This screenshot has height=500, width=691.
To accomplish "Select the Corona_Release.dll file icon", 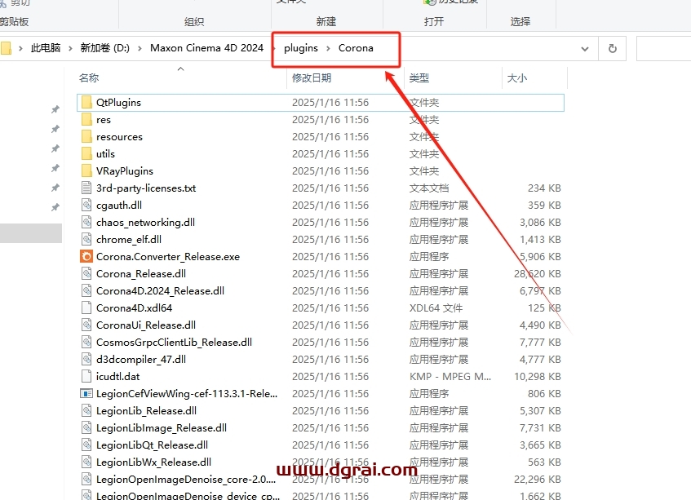I will click(x=86, y=273).
